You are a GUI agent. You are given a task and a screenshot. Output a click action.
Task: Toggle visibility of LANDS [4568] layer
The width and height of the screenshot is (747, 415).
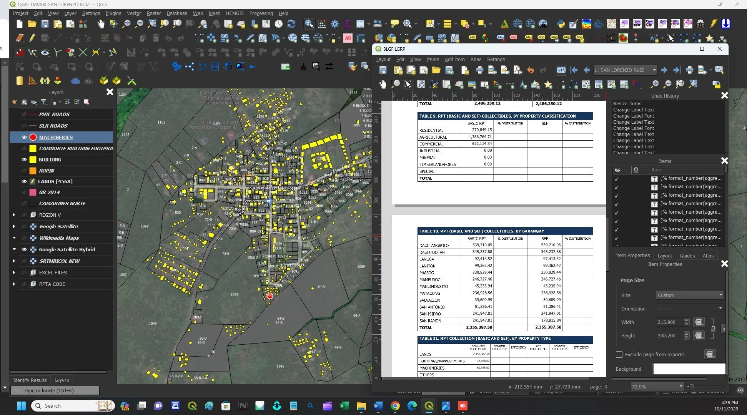(x=24, y=181)
